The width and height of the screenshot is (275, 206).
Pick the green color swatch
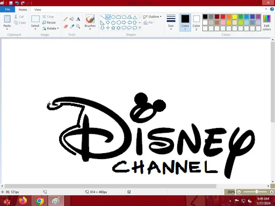(x=241, y=17)
